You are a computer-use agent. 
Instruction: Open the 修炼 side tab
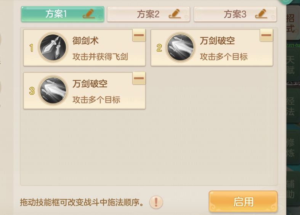[291, 148]
